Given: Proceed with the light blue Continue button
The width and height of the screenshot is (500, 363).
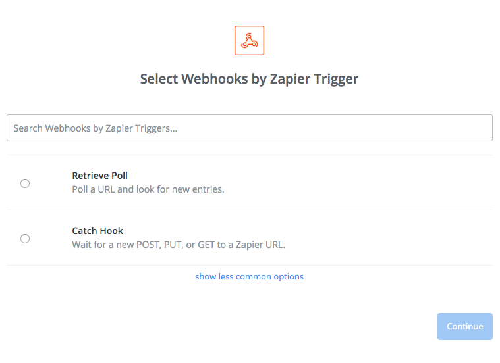Looking at the screenshot, I should click(x=464, y=326).
